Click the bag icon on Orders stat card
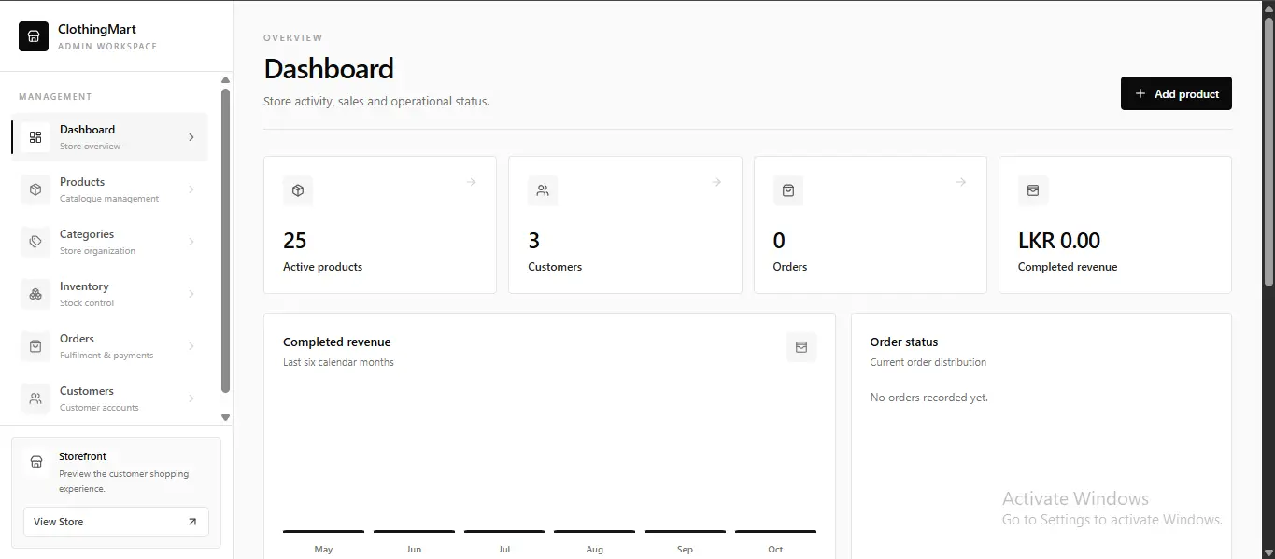 (x=788, y=190)
